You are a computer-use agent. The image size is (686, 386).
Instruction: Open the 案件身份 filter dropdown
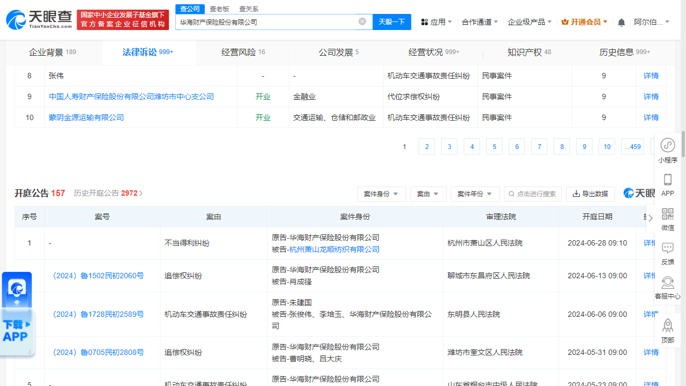(382, 194)
